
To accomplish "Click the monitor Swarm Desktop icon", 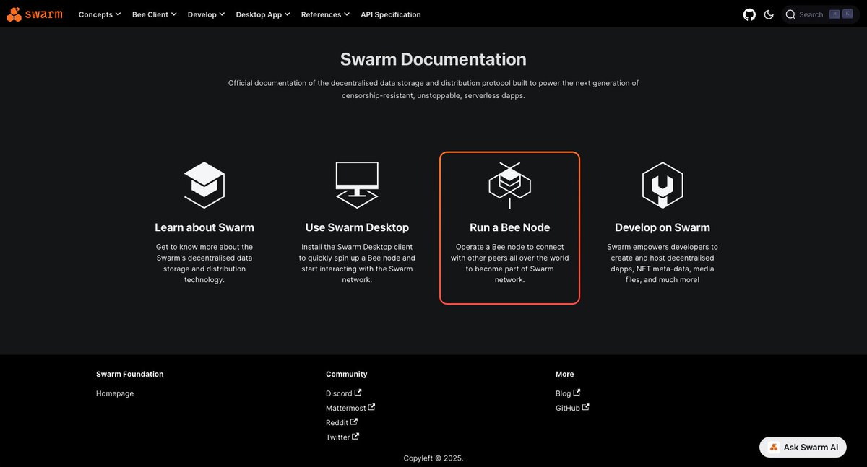I will click(x=357, y=185).
